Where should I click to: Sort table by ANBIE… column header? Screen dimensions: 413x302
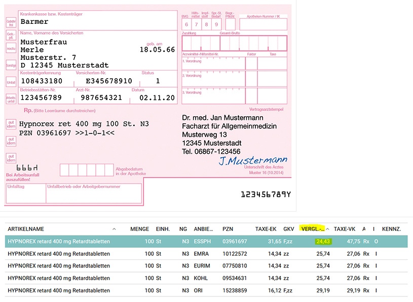pyautogui.click(x=203, y=229)
